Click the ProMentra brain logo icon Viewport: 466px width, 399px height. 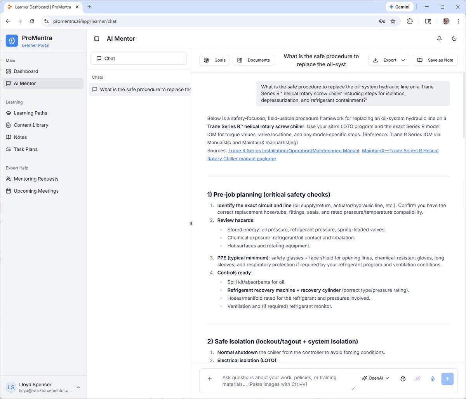pyautogui.click(x=12, y=41)
